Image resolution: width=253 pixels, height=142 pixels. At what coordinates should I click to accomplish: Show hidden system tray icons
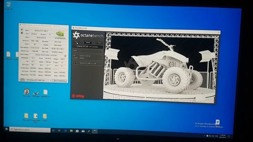coord(204,136)
